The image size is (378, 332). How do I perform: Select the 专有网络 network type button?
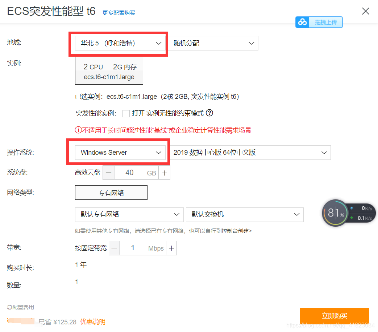tap(111, 193)
